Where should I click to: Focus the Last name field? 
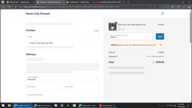click(x=81, y=86)
